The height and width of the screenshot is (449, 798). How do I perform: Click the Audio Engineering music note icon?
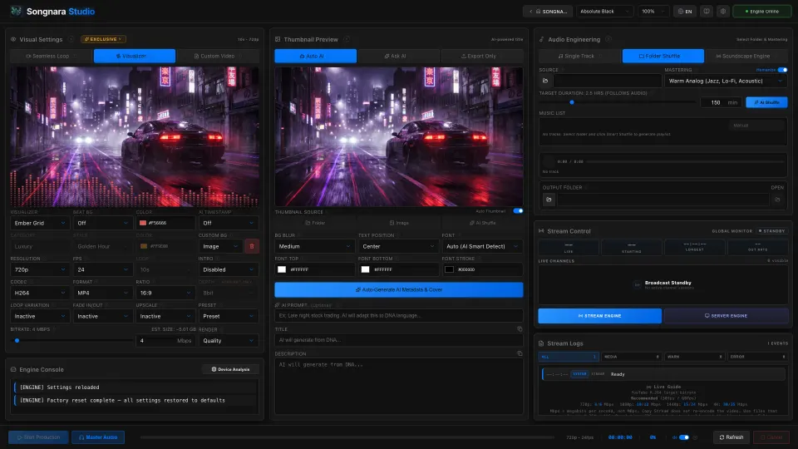[541, 39]
